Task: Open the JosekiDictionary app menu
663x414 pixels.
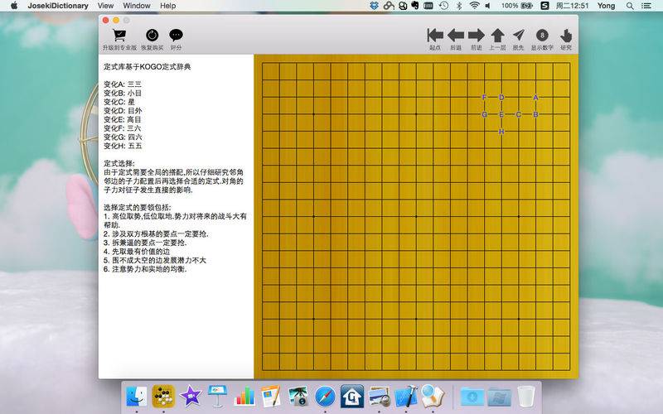Action: [58, 6]
